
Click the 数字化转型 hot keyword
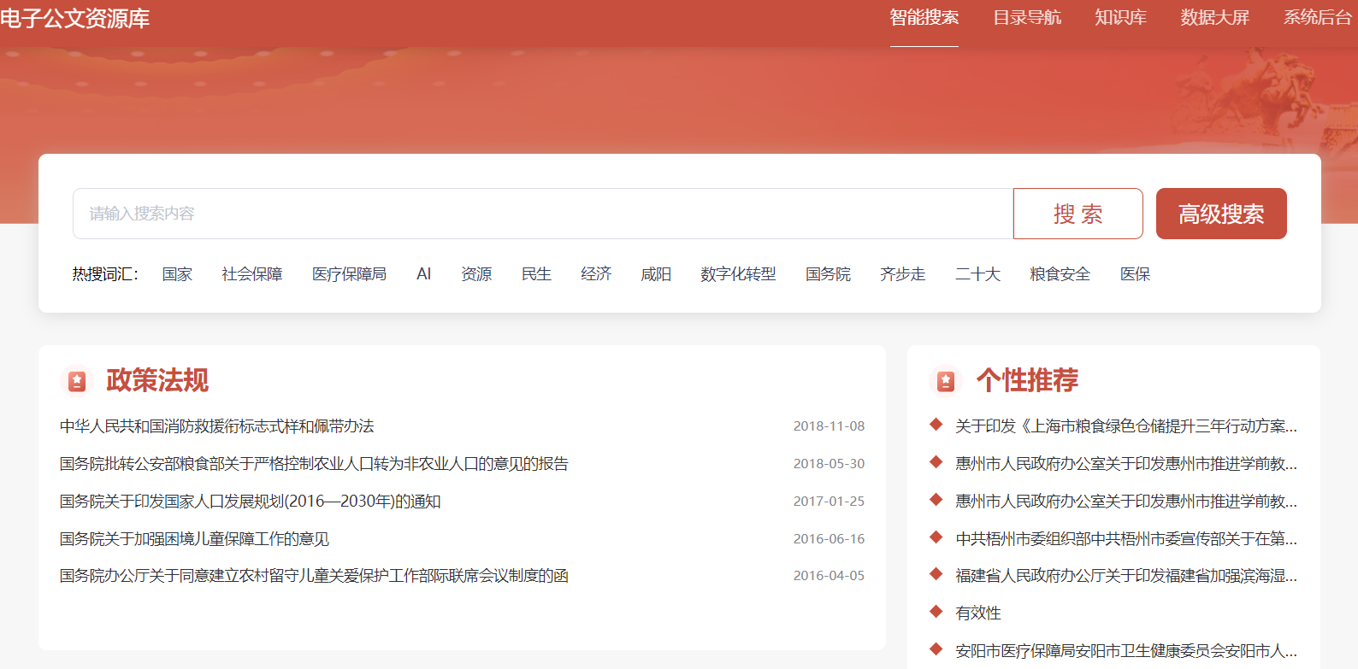(x=737, y=274)
